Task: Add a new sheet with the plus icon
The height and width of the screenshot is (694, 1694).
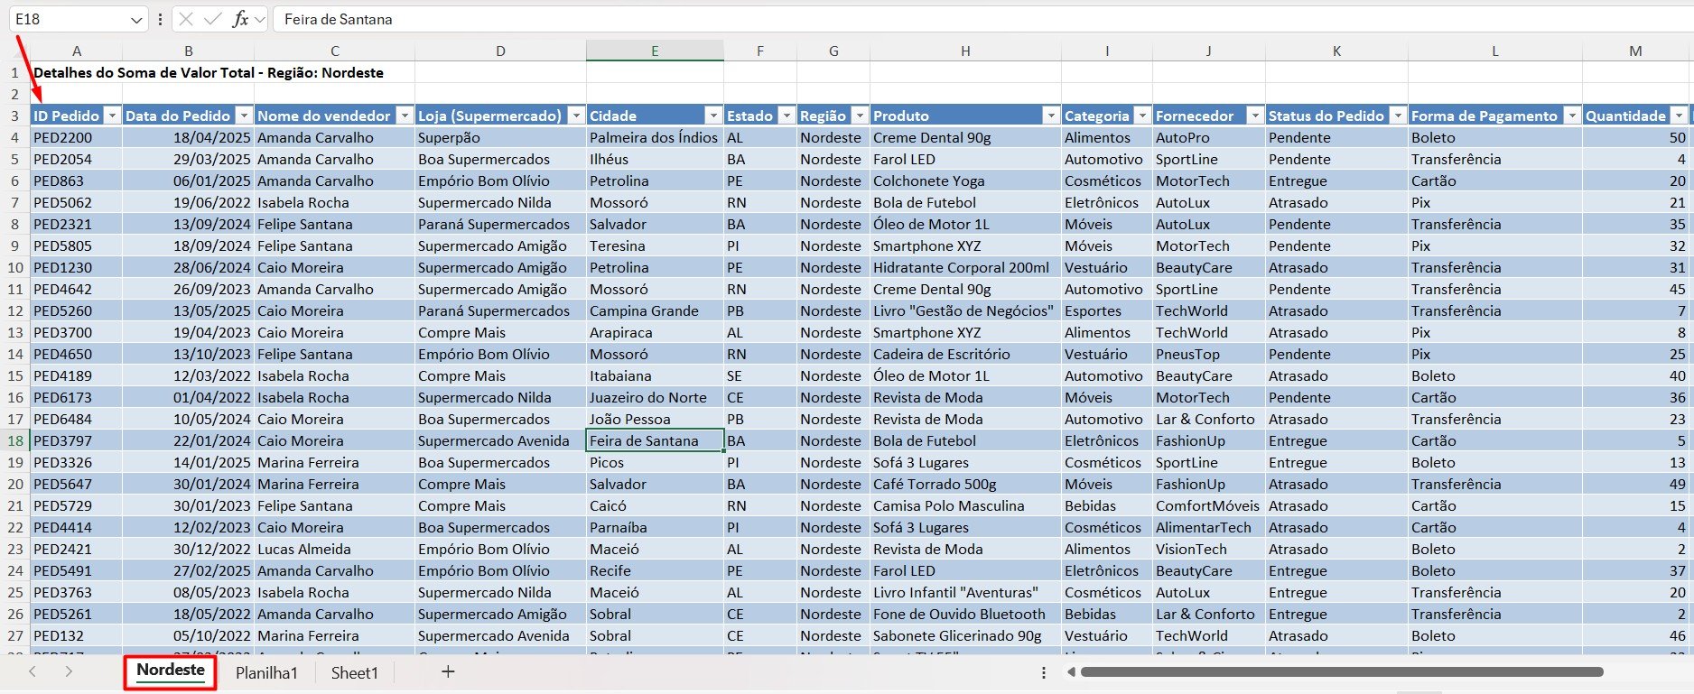Action: (448, 671)
